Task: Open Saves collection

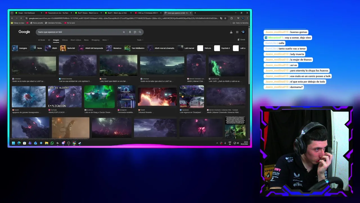Action: (241, 40)
